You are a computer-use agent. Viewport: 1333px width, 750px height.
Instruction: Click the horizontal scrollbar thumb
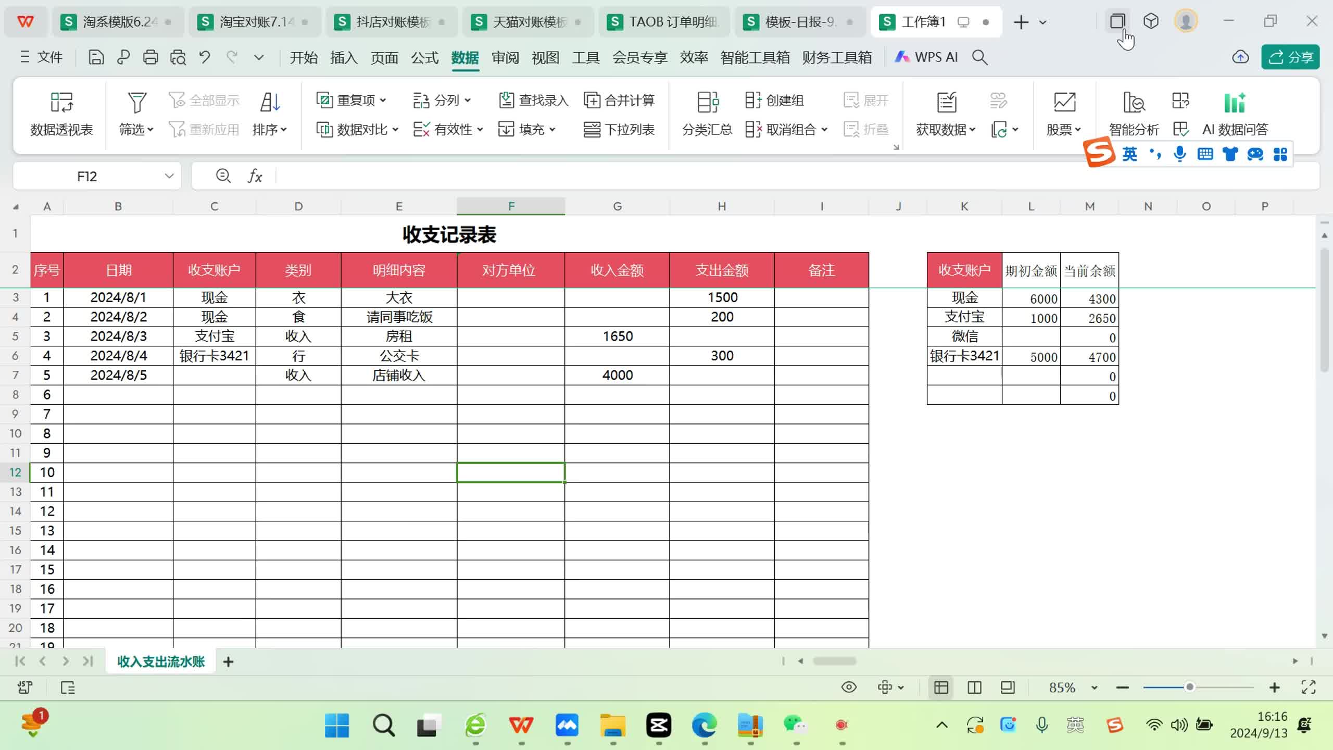click(834, 661)
